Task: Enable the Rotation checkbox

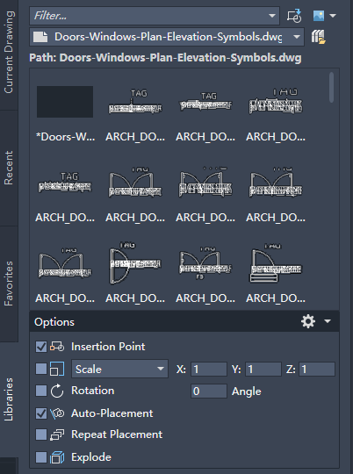Action: (41, 391)
